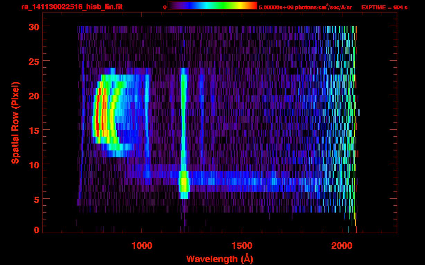Click the color bar minimum label 0
The image size is (425, 265).
click(165, 7)
